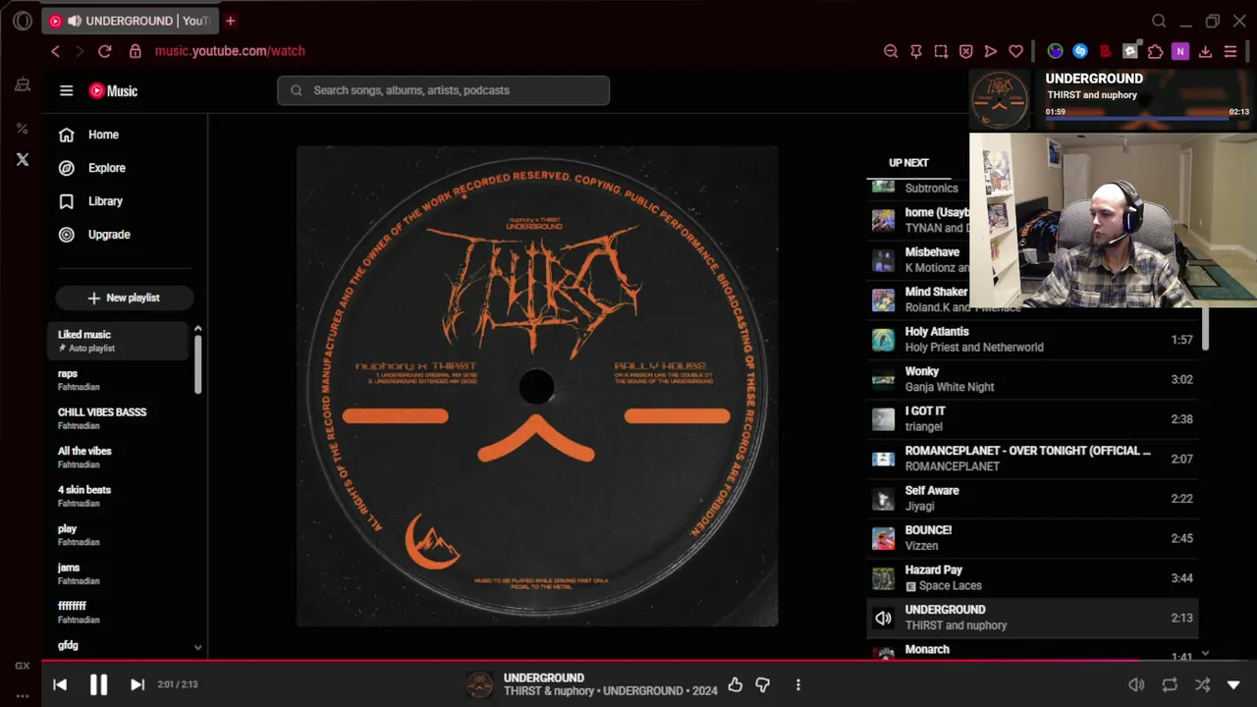Play Self Aware by Jiyagi
The height and width of the screenshot is (707, 1257).
click(1032, 499)
